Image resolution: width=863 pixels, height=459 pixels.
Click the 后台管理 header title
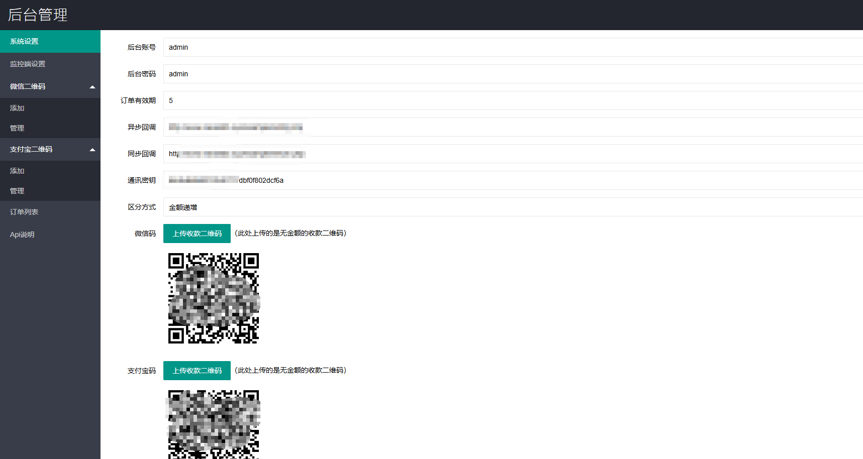click(x=38, y=15)
